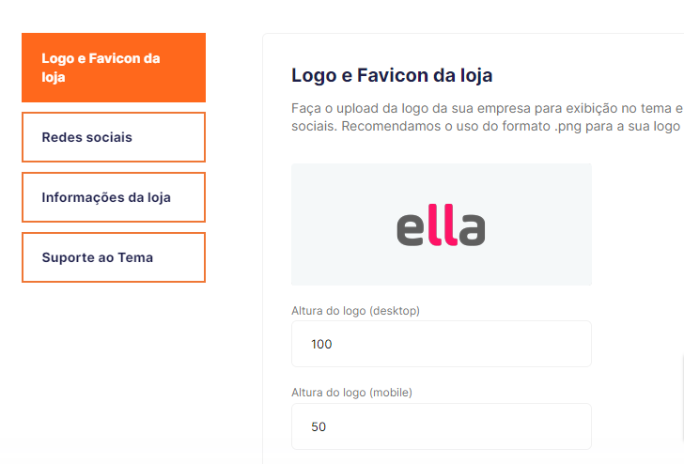Open the Redes sociais tab
The image size is (684, 464).
113,137
